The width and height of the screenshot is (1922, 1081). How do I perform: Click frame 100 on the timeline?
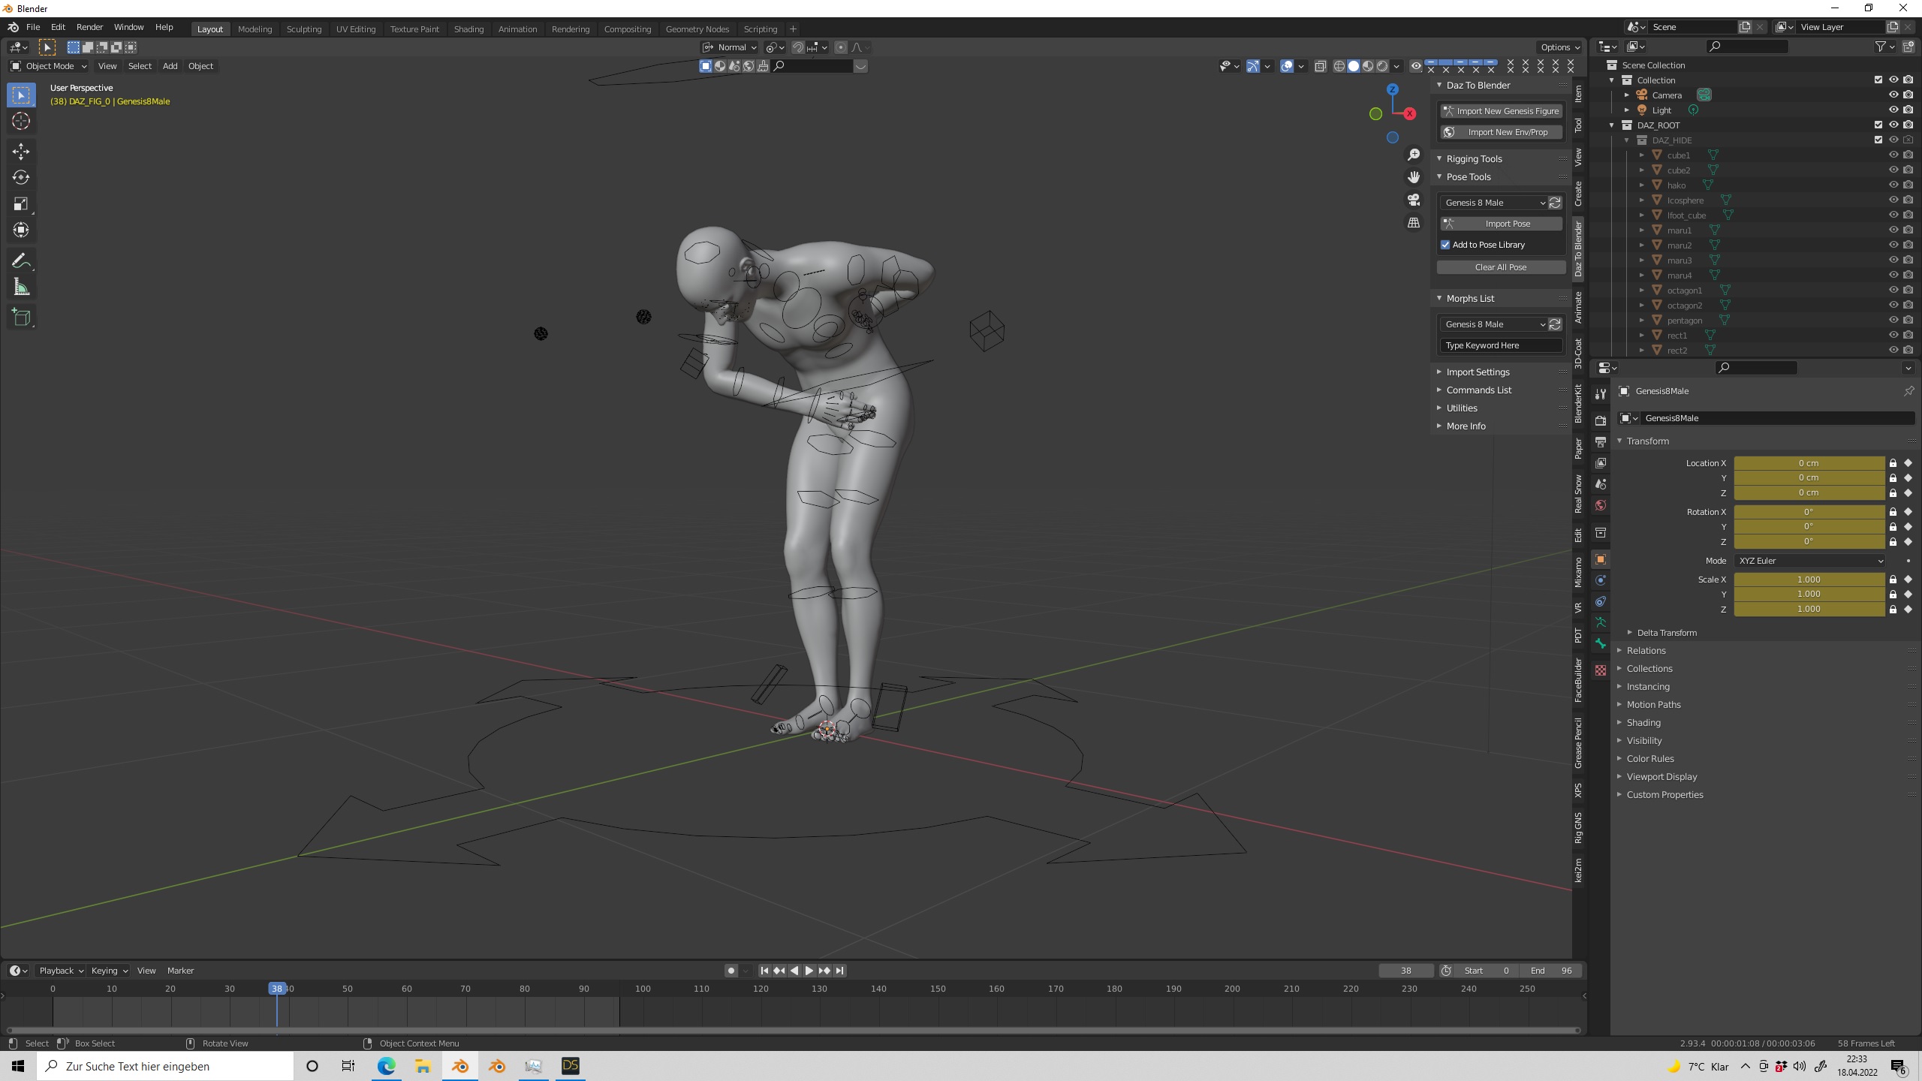click(x=643, y=989)
